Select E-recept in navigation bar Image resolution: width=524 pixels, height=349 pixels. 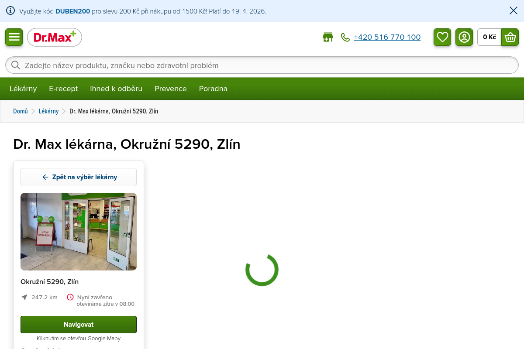coord(63,89)
